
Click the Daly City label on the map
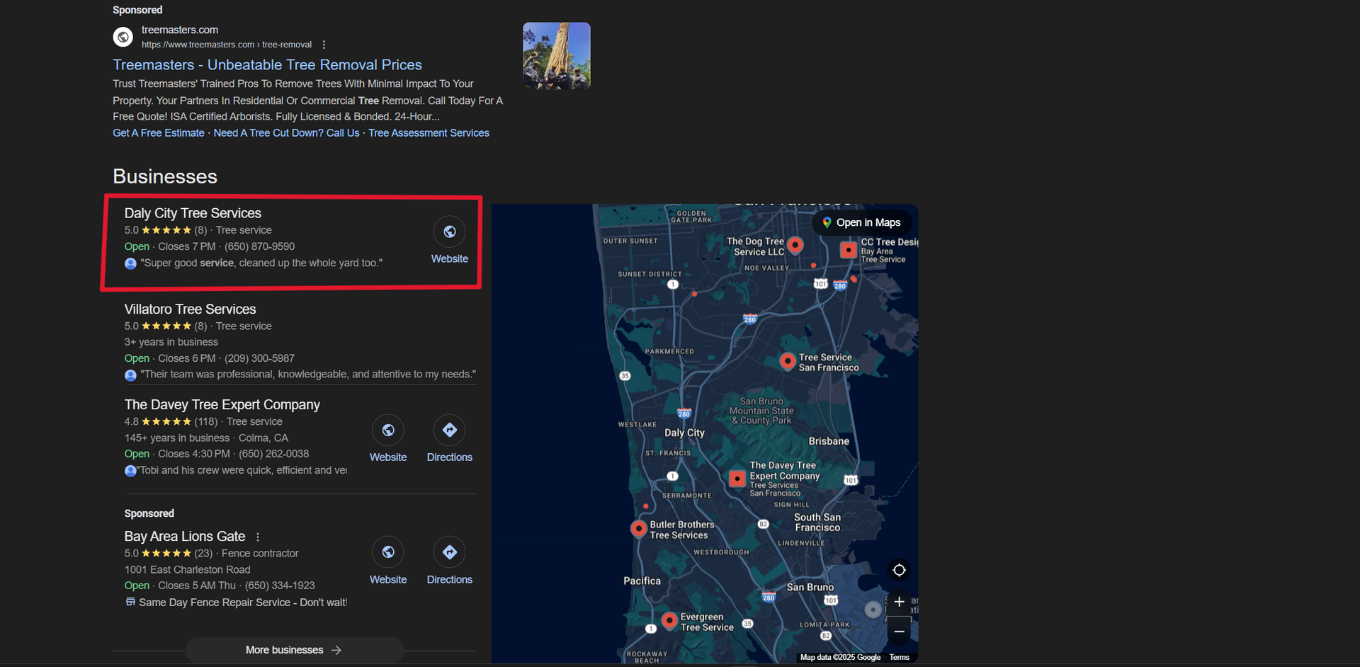click(684, 433)
